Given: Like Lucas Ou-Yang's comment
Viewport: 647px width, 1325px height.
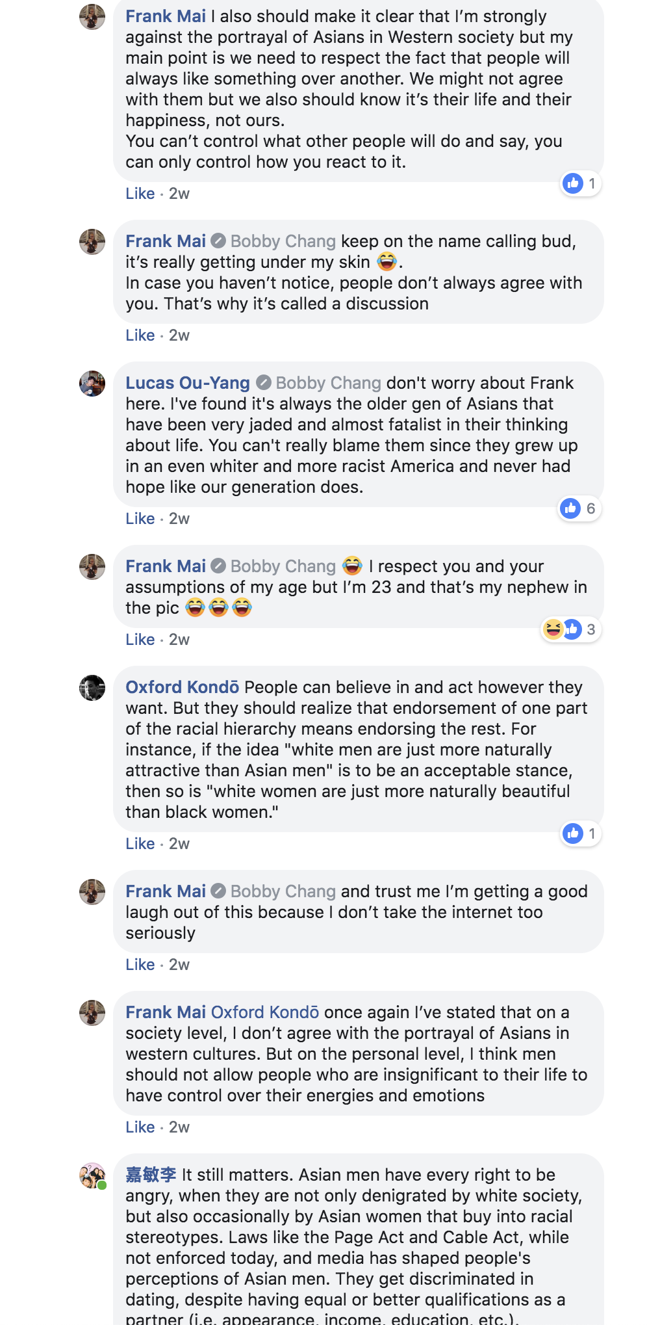Looking at the screenshot, I should click(x=140, y=518).
